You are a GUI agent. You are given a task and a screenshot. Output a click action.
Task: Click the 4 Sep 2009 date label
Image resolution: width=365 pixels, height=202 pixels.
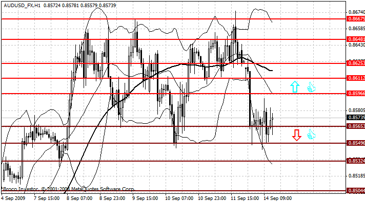point(13,198)
